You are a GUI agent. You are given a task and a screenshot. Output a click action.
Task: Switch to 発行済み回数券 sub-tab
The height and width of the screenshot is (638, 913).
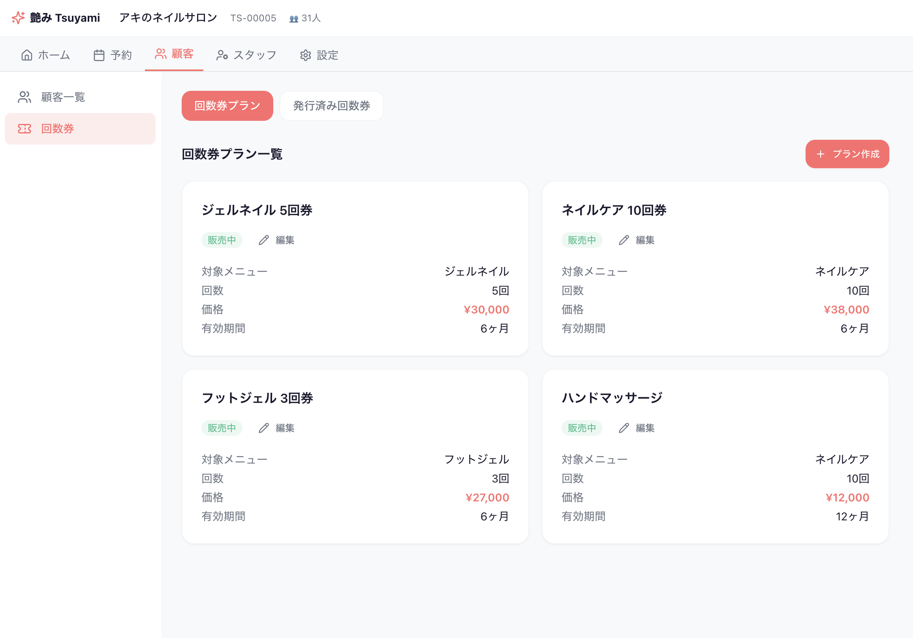click(332, 106)
